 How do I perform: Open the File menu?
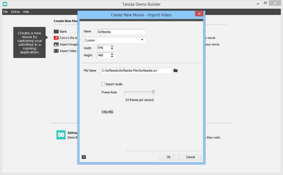click(5, 12)
